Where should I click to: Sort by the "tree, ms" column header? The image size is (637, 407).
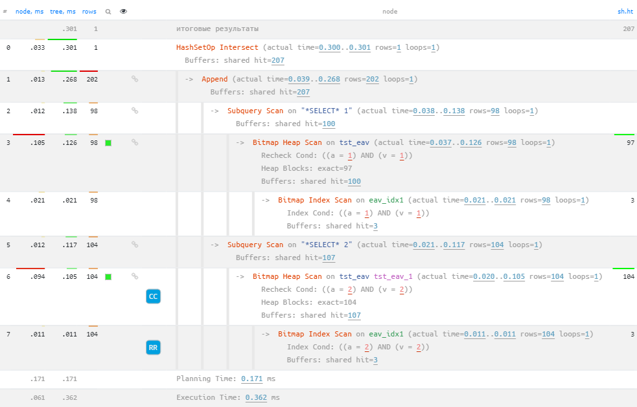coord(64,12)
